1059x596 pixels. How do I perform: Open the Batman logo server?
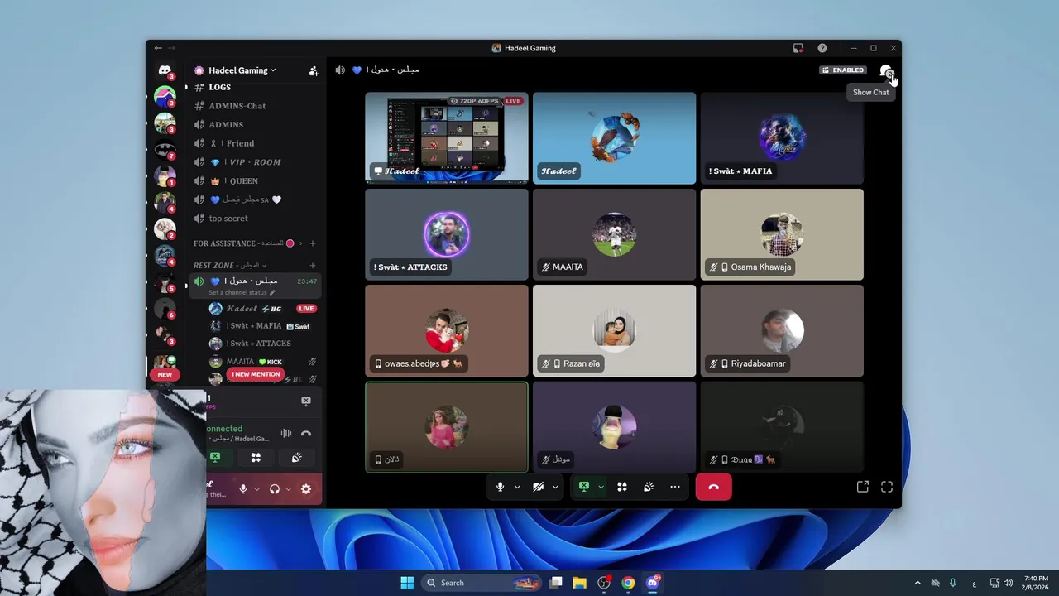pos(165,151)
